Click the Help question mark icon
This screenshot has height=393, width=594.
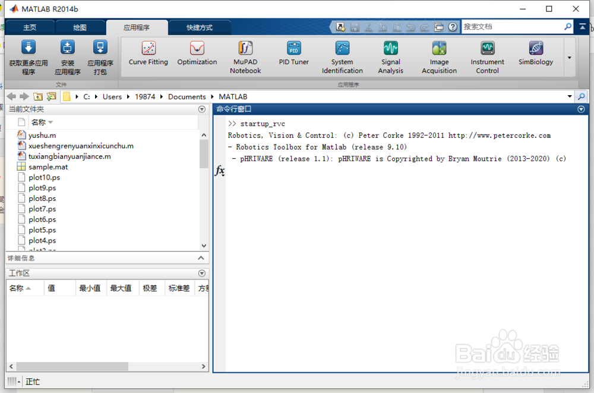click(452, 27)
